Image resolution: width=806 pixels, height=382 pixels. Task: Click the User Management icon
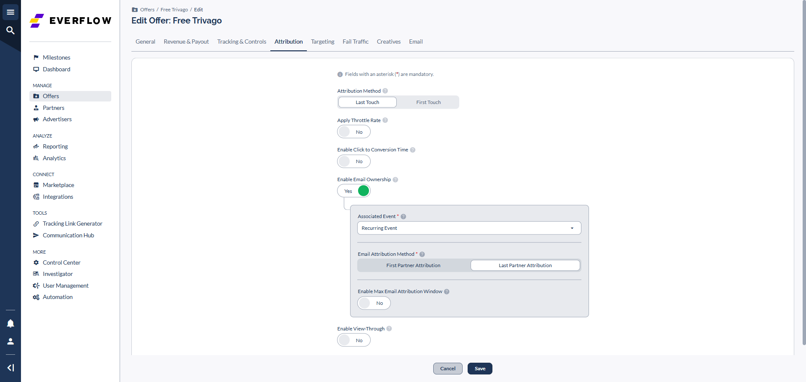click(36, 286)
